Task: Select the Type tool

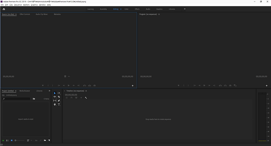Action: coord(59,104)
